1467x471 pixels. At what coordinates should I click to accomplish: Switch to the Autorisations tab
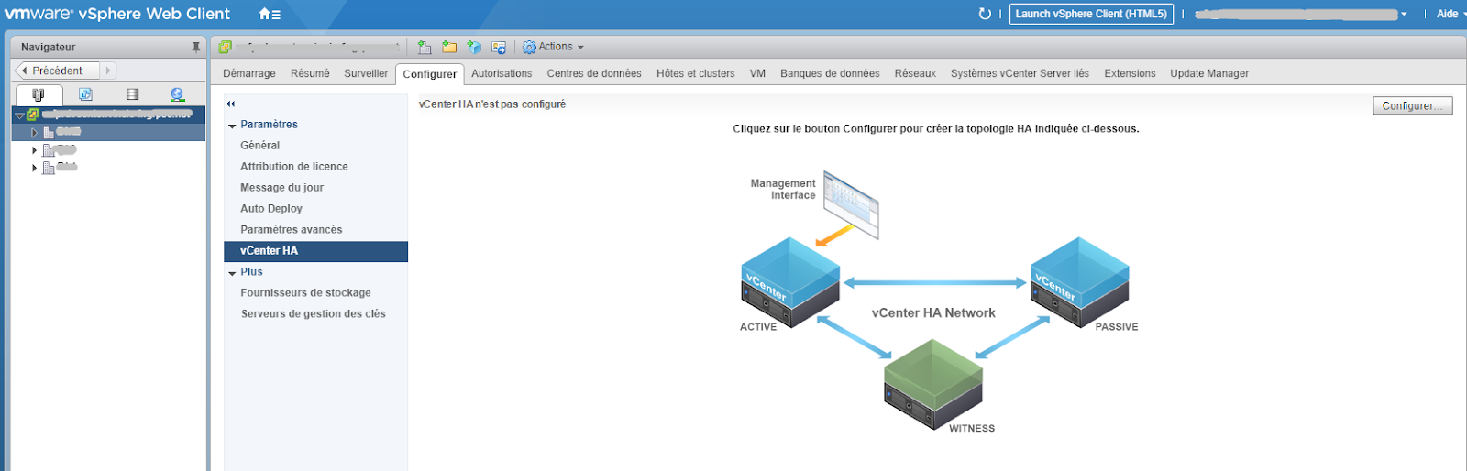pos(502,73)
